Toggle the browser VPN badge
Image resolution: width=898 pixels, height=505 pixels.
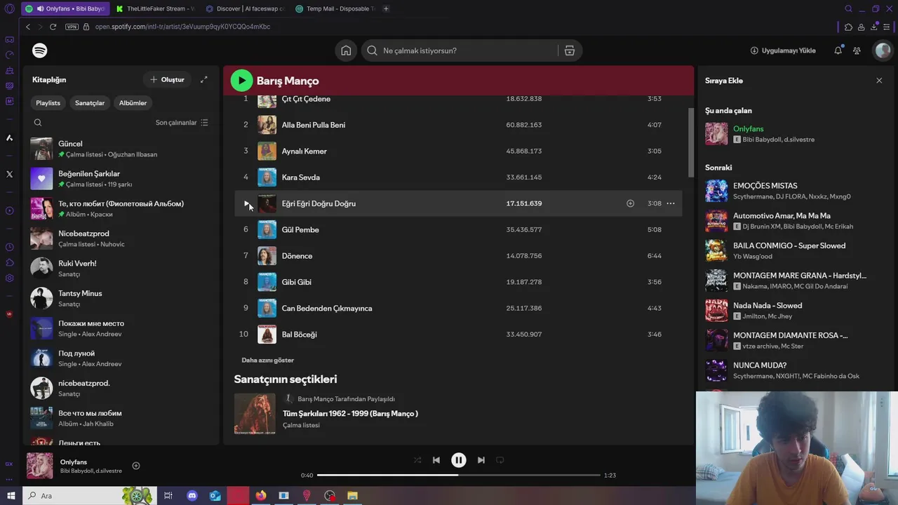pos(72,27)
